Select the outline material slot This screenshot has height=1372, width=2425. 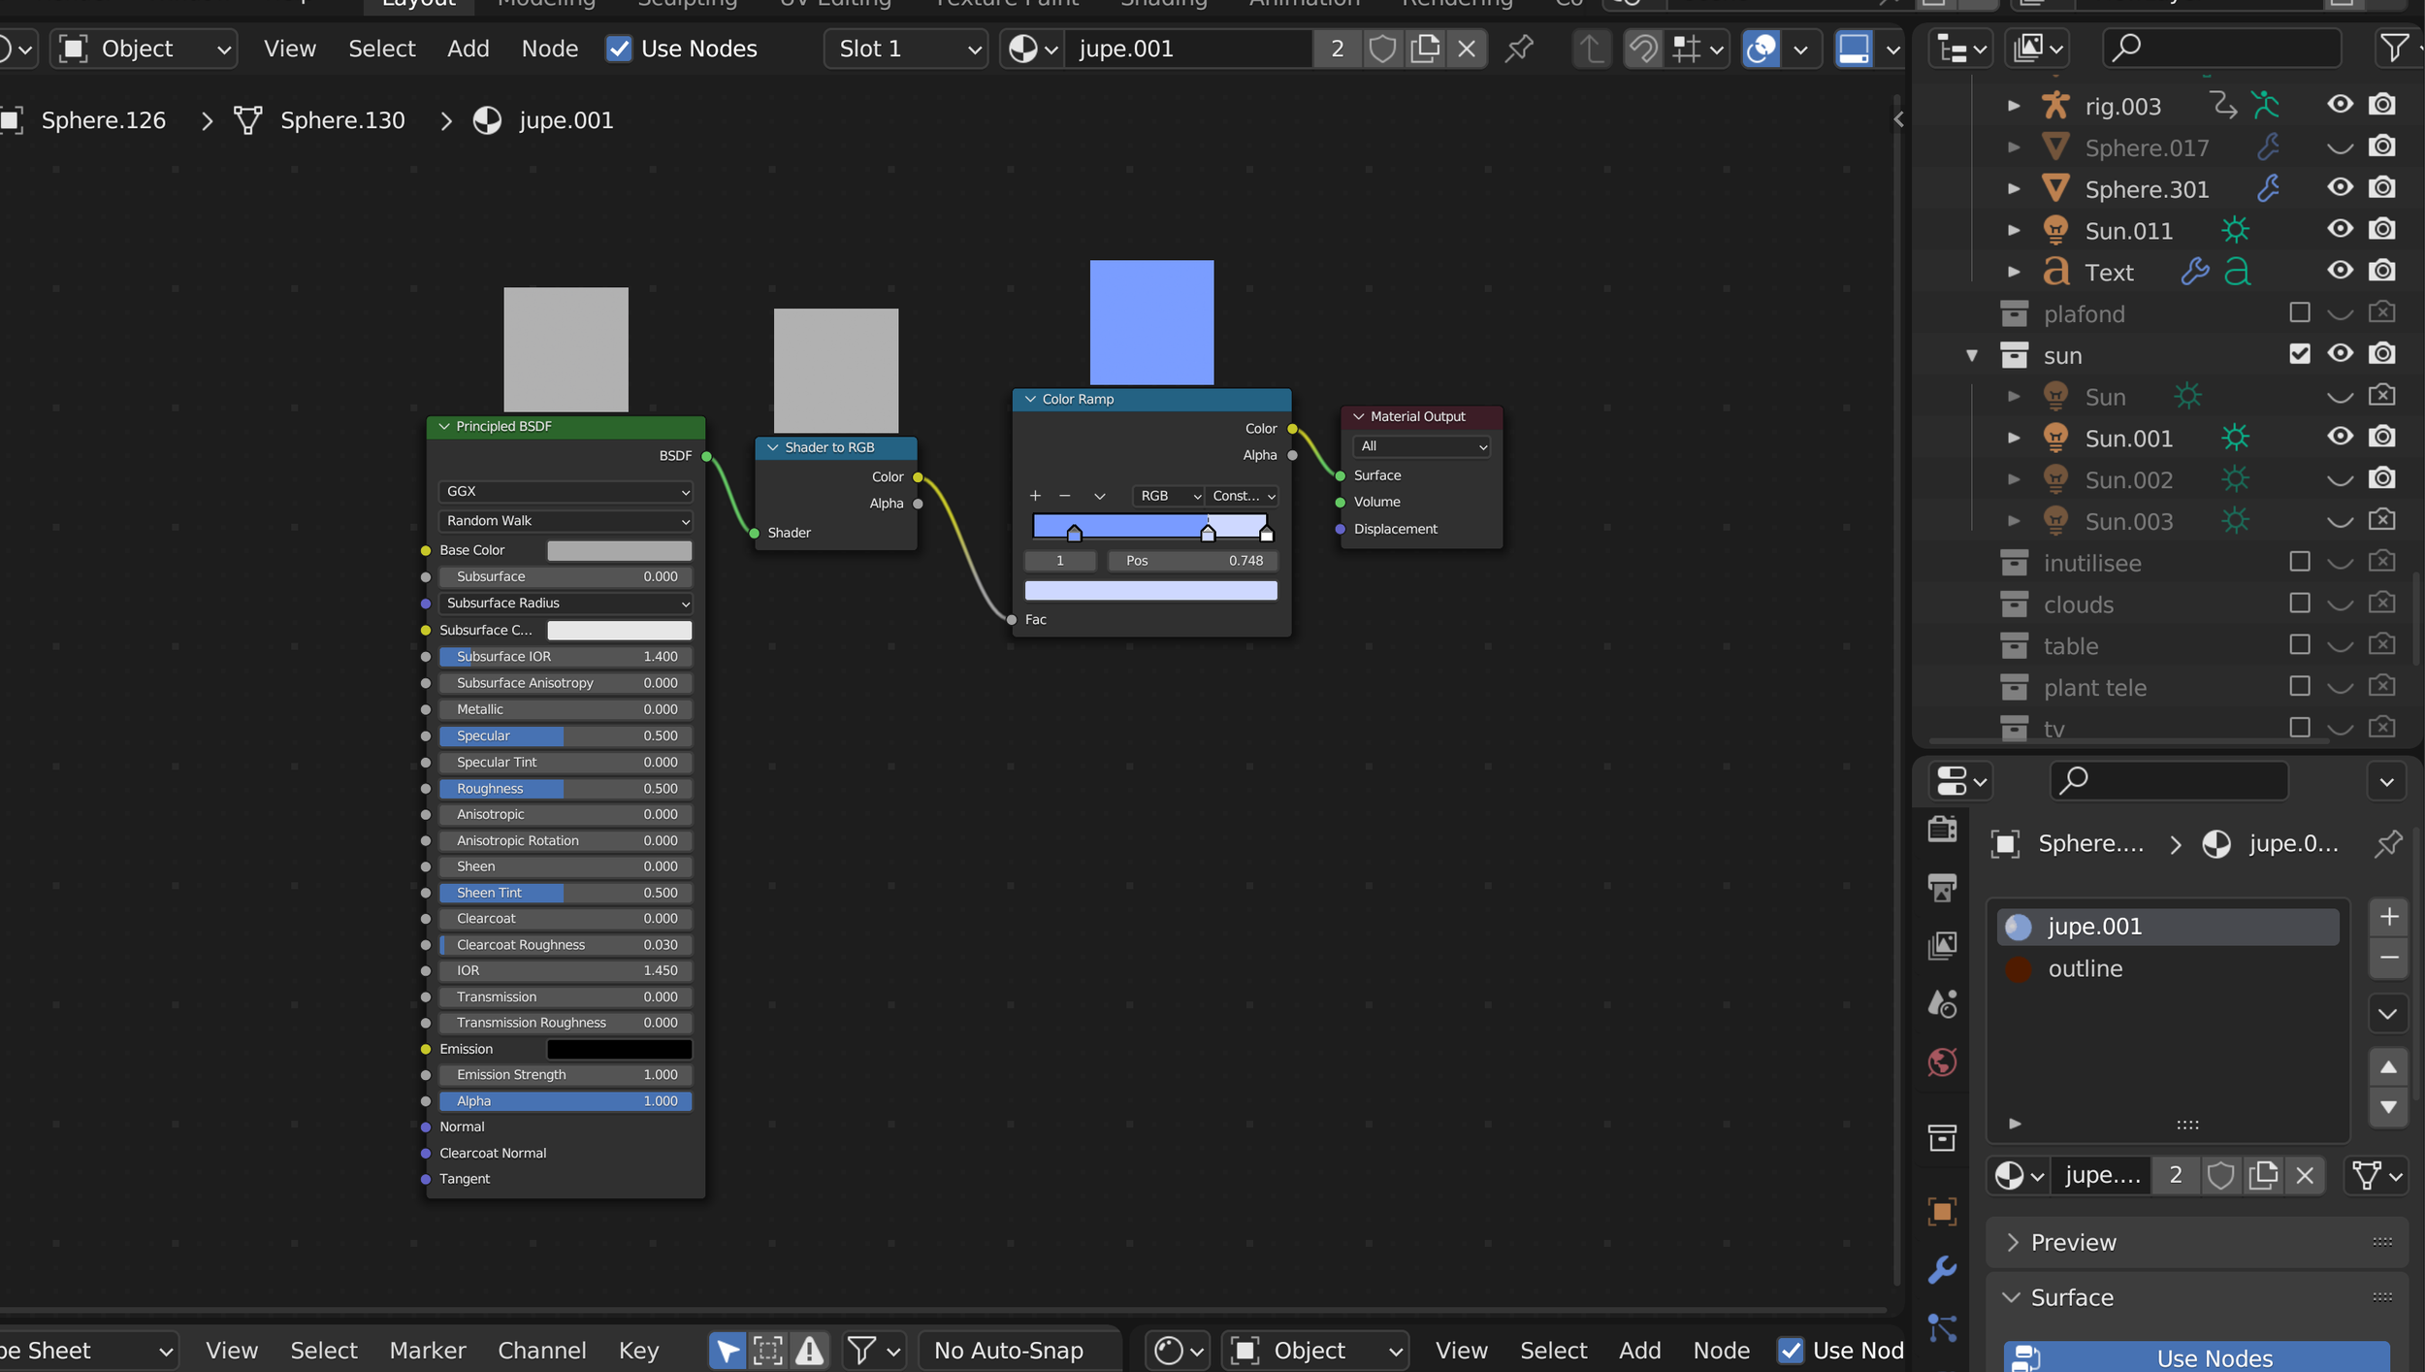click(2085, 968)
